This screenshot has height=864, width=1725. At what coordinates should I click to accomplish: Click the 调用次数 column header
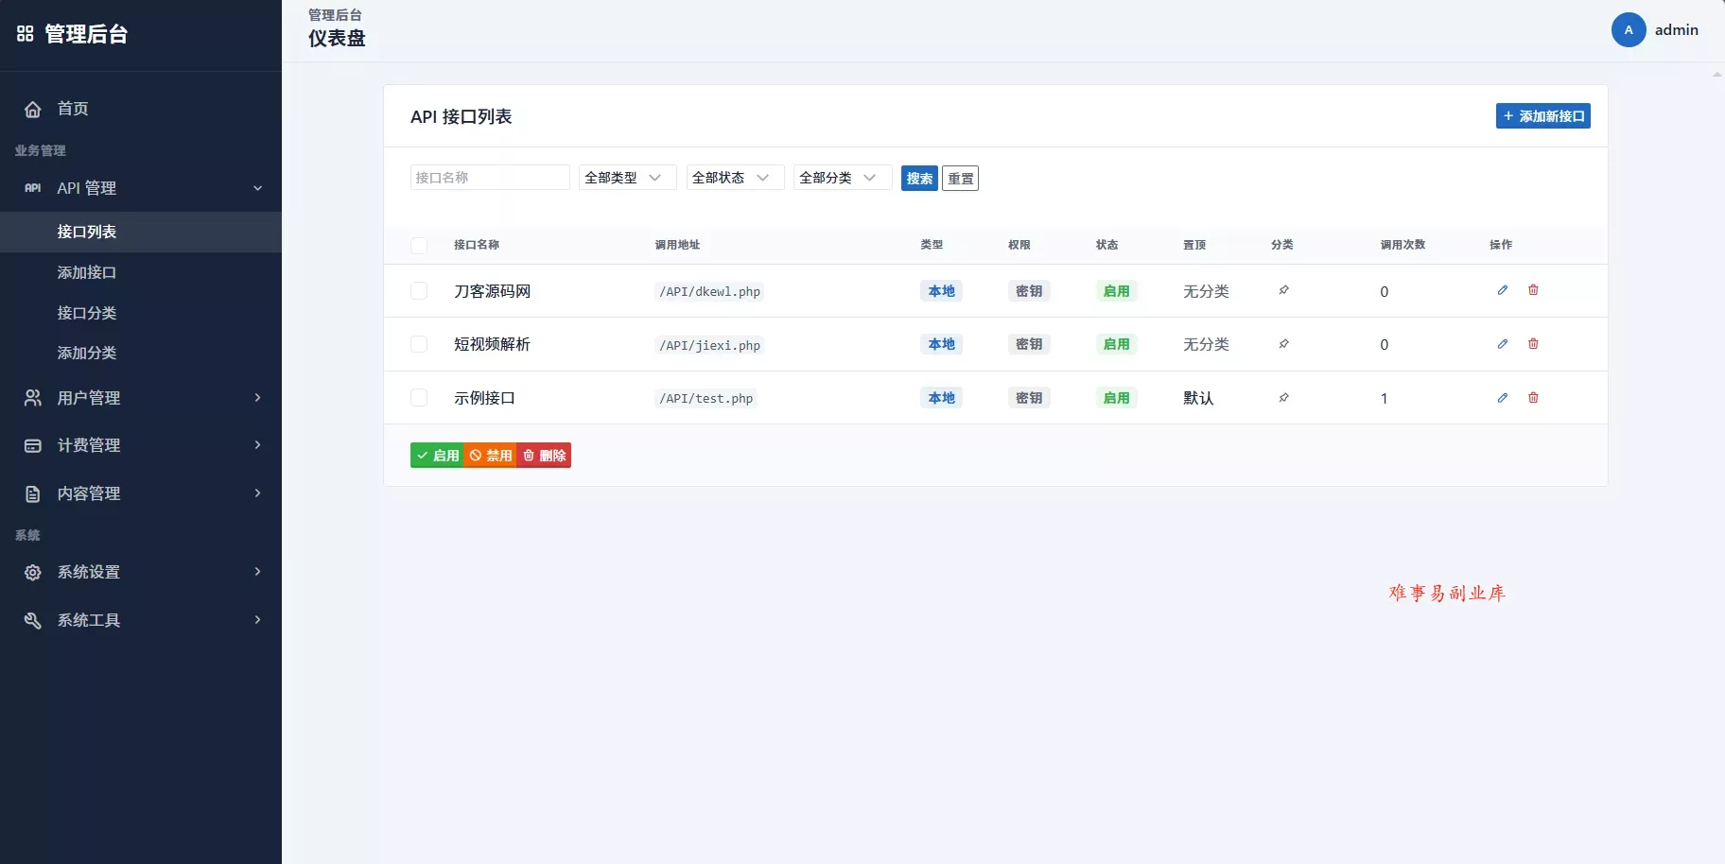point(1403,245)
